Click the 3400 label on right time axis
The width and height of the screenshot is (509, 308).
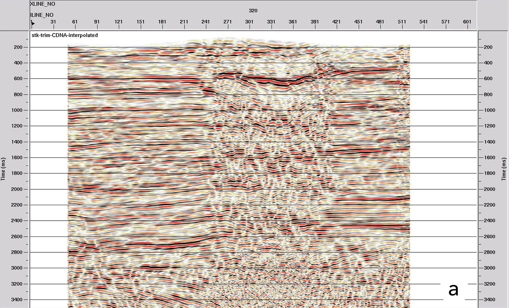click(x=490, y=300)
